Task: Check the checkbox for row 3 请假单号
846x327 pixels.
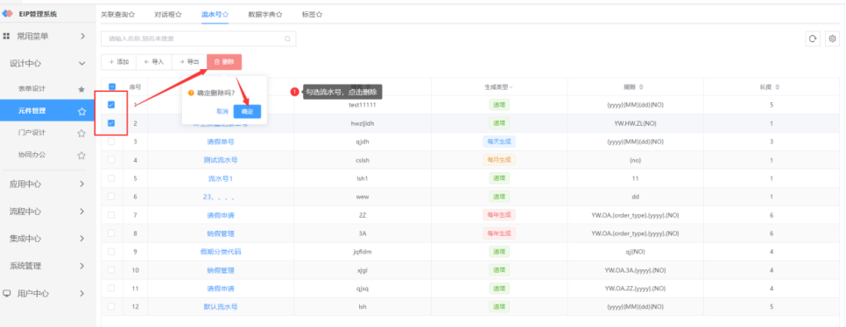Action: tap(111, 142)
